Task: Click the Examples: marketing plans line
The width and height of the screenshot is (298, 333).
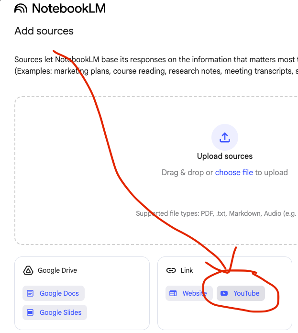Action: [x=156, y=71]
